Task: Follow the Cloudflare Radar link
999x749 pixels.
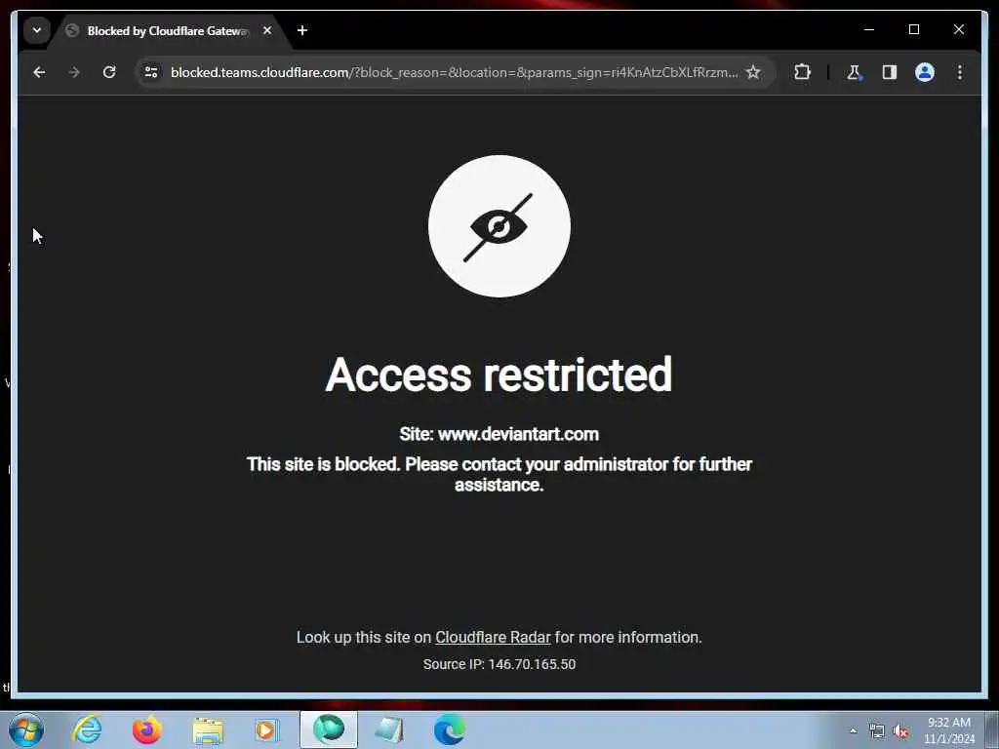Action: point(493,638)
